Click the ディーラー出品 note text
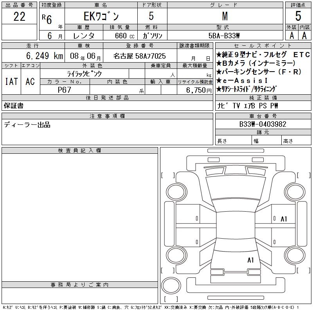Viewport: 313px width, 313px height. (x=27, y=125)
